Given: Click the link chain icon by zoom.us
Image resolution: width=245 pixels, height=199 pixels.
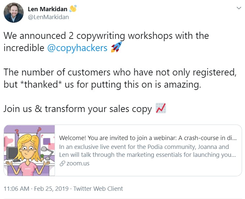Looking at the screenshot, I should [x=62, y=164].
